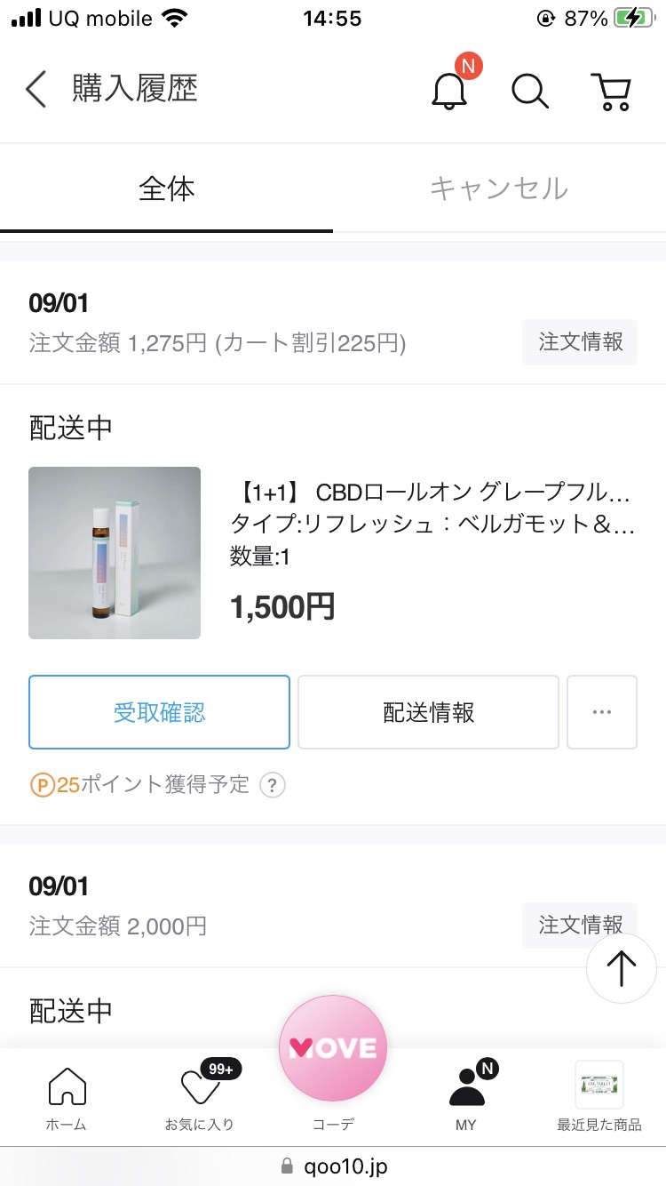This screenshot has height=1186, width=666.
Task: View 配送情報 for CBD order
Action: [x=428, y=712]
